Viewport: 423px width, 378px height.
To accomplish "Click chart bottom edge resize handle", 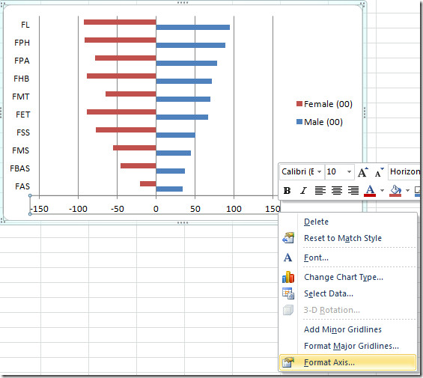I will [x=183, y=223].
